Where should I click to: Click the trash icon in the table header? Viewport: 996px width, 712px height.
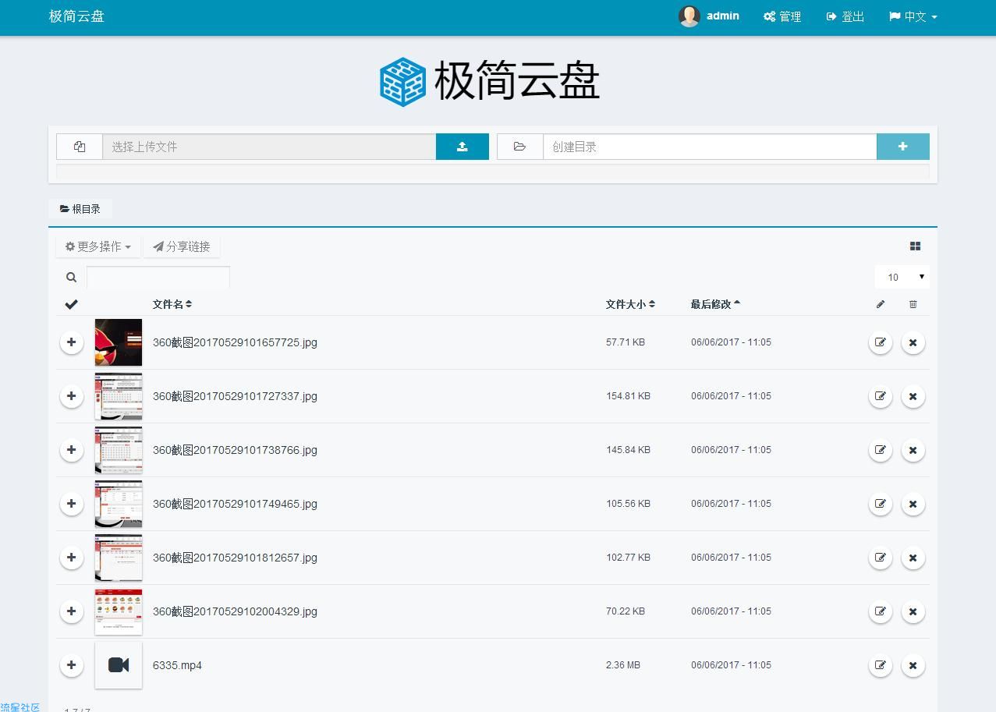click(x=913, y=304)
